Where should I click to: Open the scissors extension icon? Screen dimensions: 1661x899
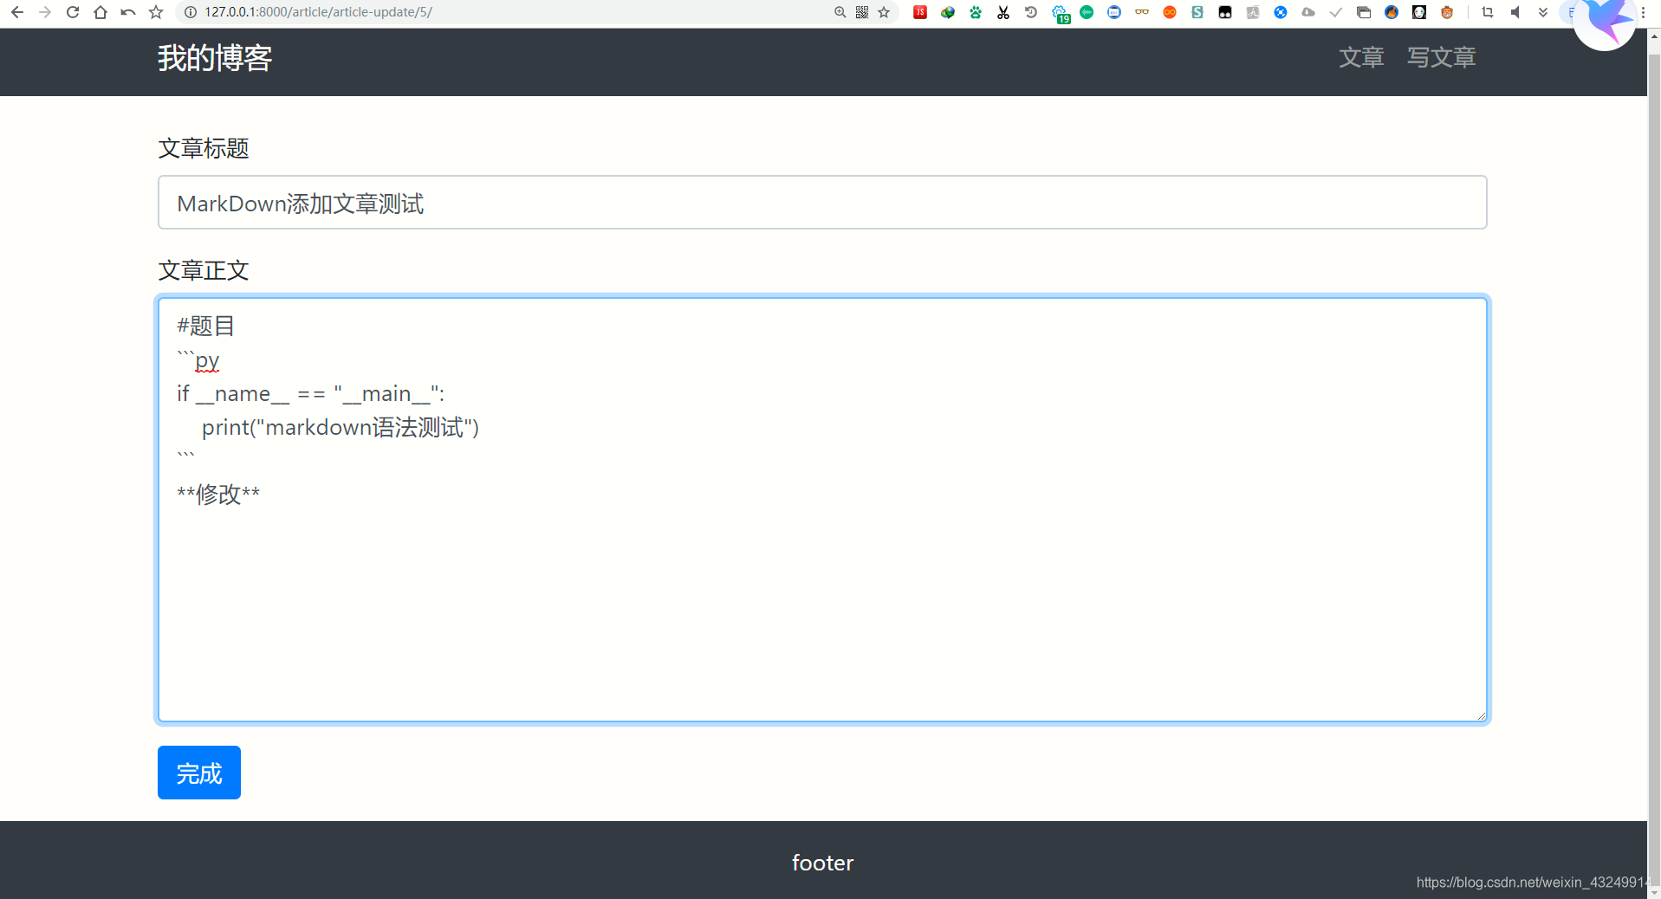(x=1003, y=12)
